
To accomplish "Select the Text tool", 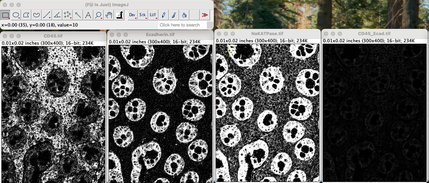I will tap(88, 15).
